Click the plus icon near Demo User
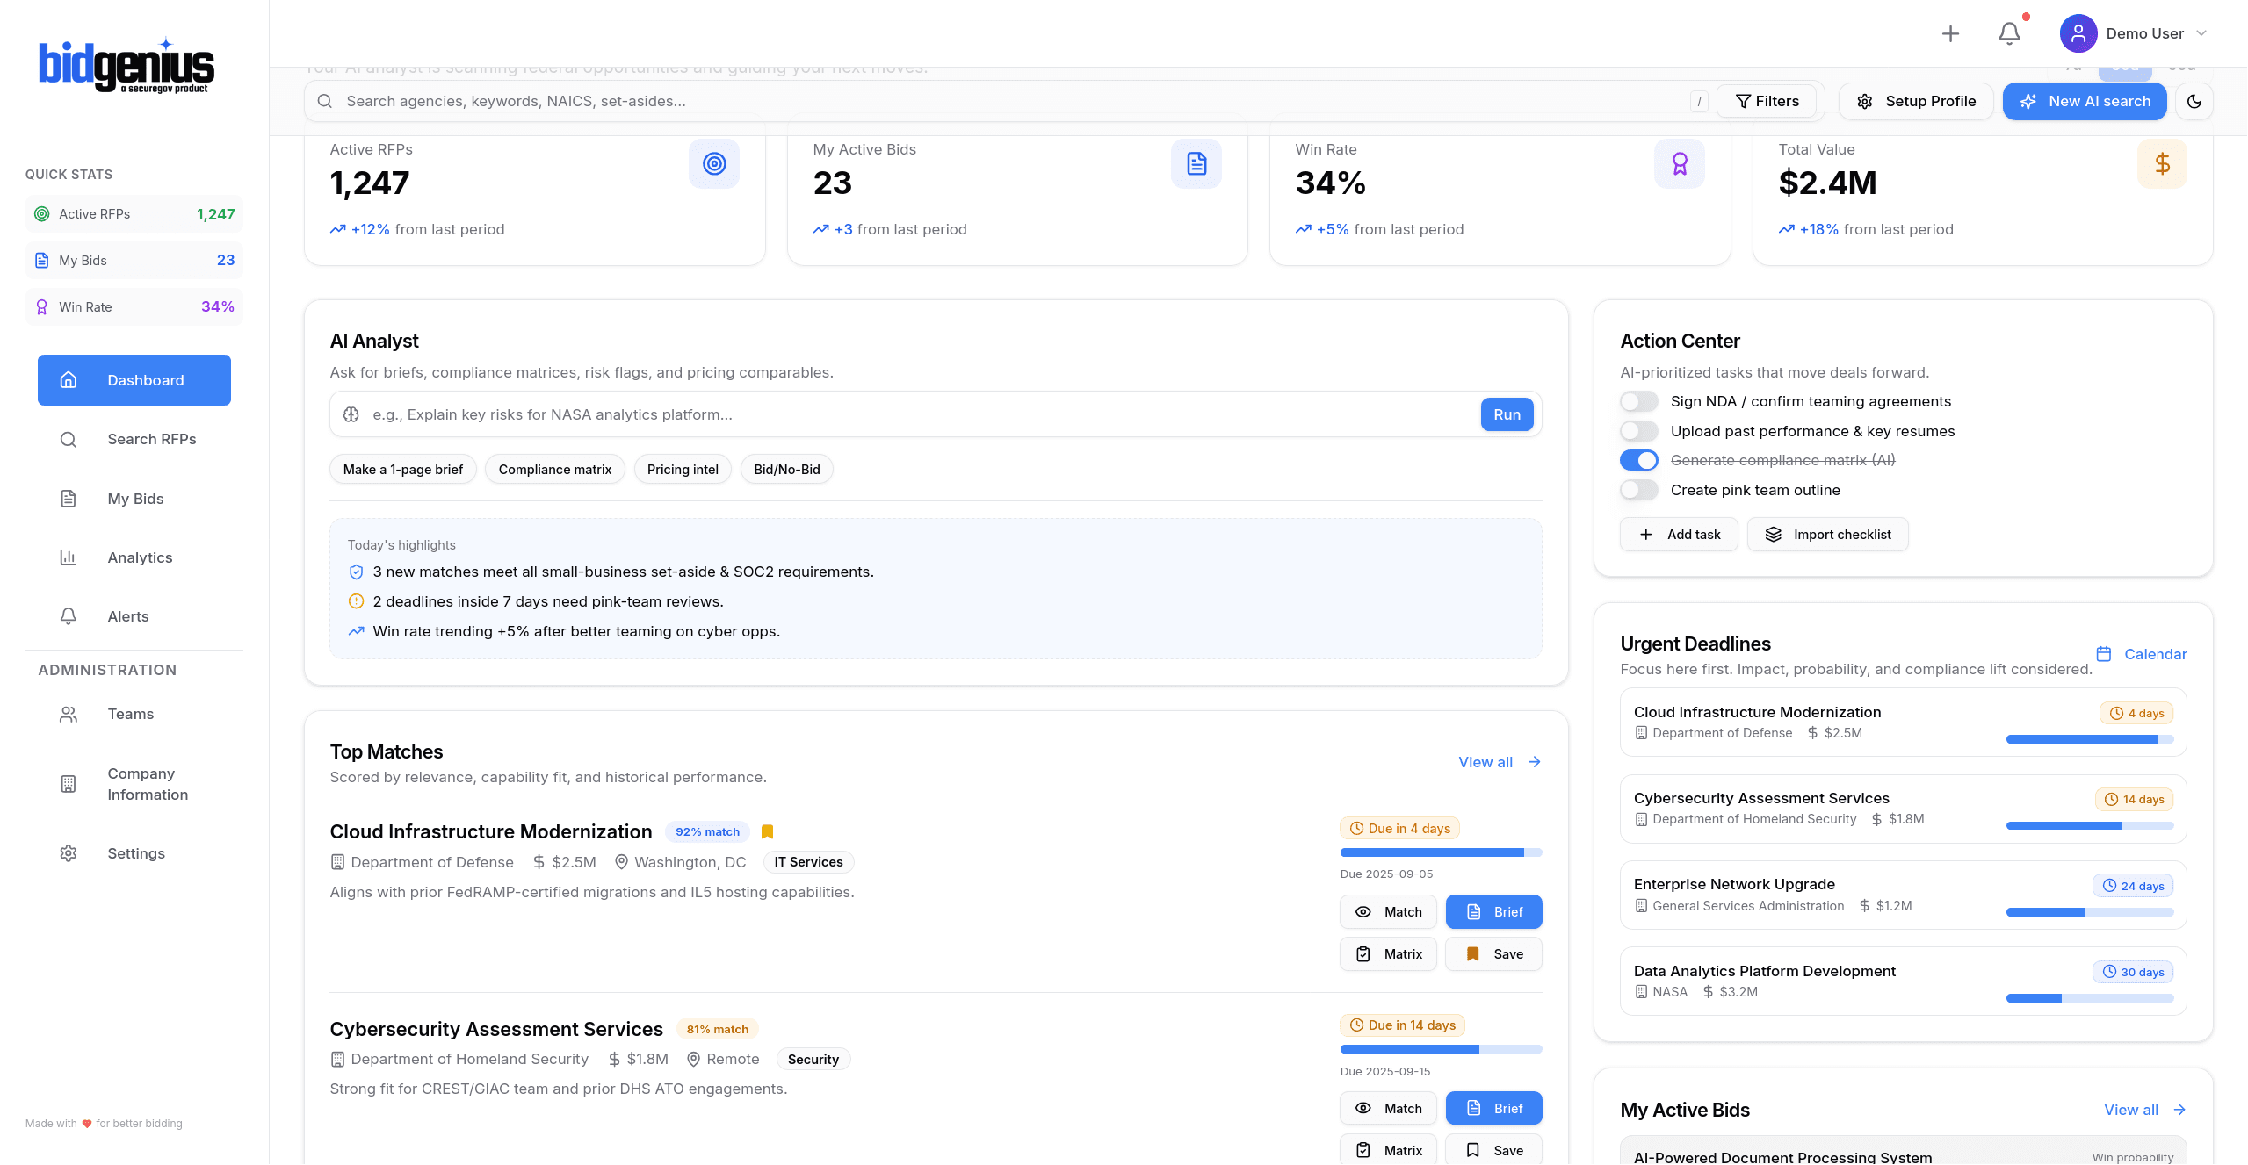Image resolution: width=2248 pixels, height=1165 pixels. point(1949,33)
